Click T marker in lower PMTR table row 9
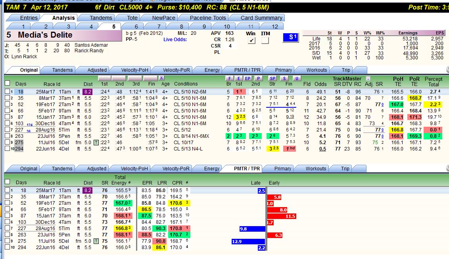The height and width of the screenshot is (259, 449). tap(96, 241)
